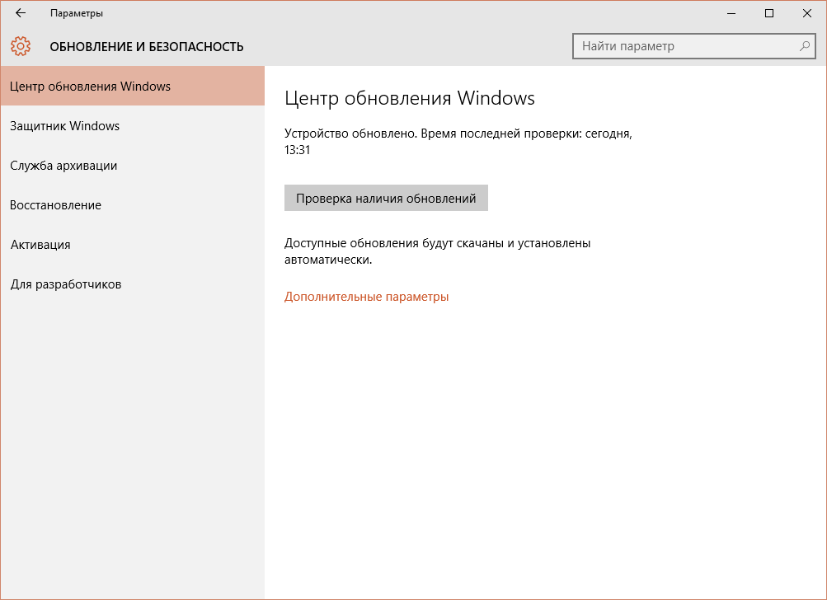Viewport: 827px width, 600px height.
Task: Click the "Проверка наличия обновлений" button
Action: click(386, 199)
